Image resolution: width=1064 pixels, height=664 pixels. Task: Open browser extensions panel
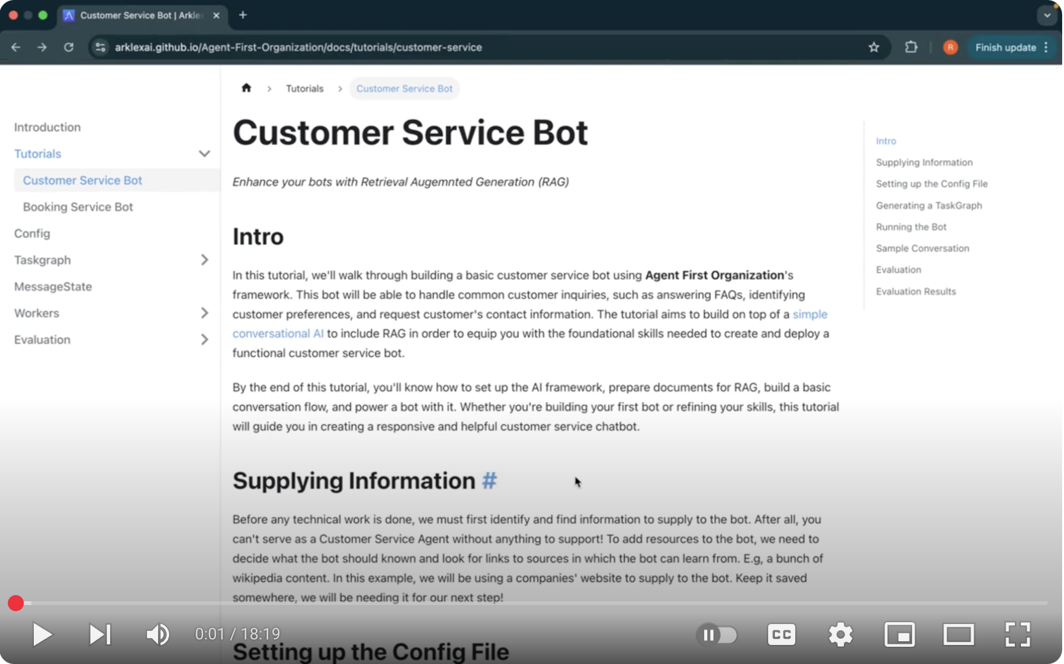click(x=911, y=47)
